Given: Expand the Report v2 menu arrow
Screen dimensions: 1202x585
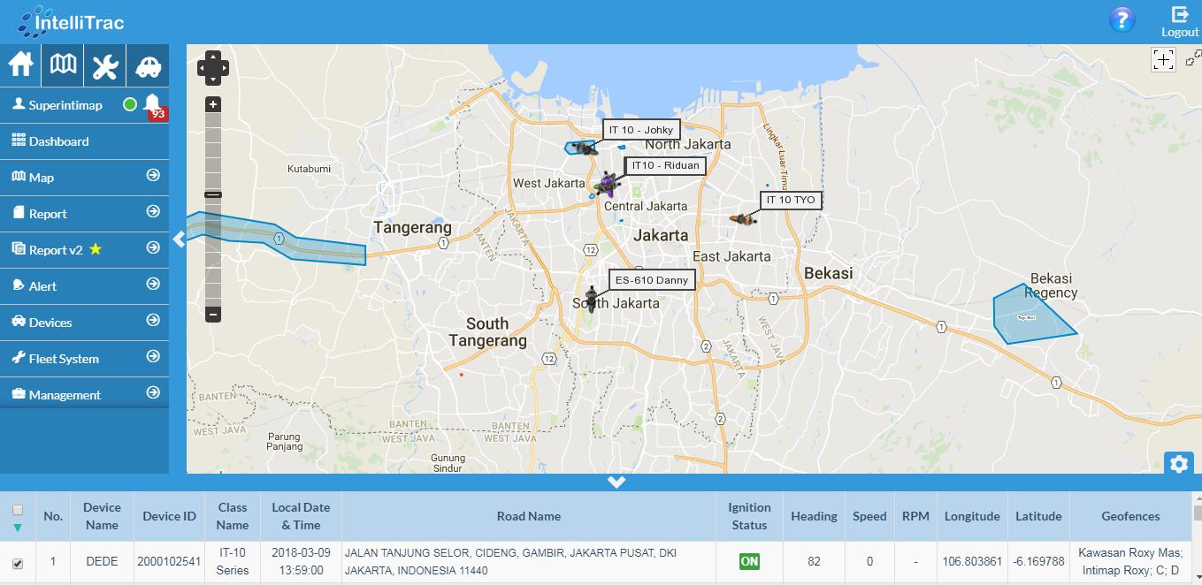Looking at the screenshot, I should pos(153,249).
